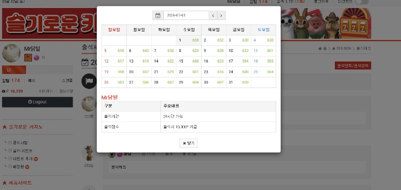Go to the next month arrow
The width and height of the screenshot is (401, 190).
coord(221,15)
